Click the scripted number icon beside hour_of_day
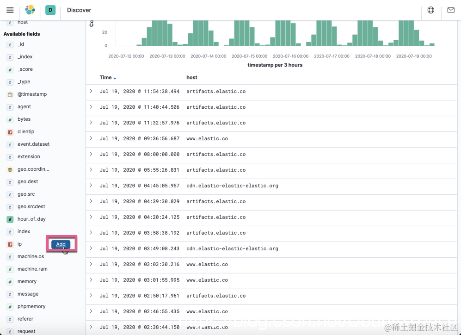This screenshot has width=461, height=335. pos(10,219)
